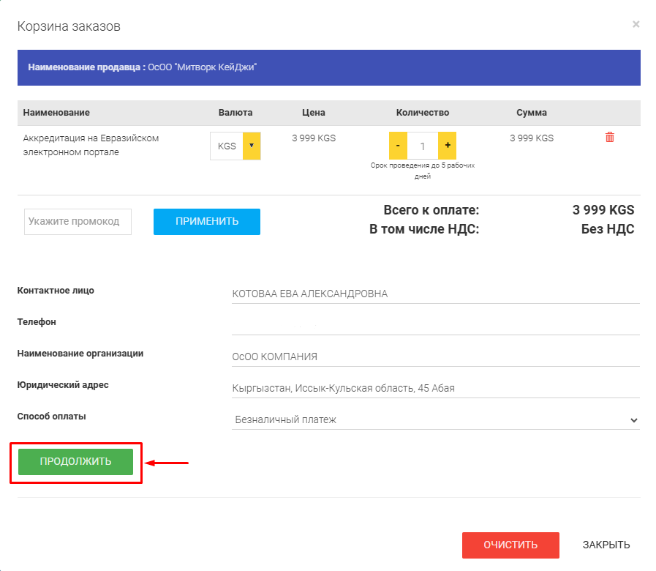
Task: Click the Количество column header
Action: coord(423,113)
